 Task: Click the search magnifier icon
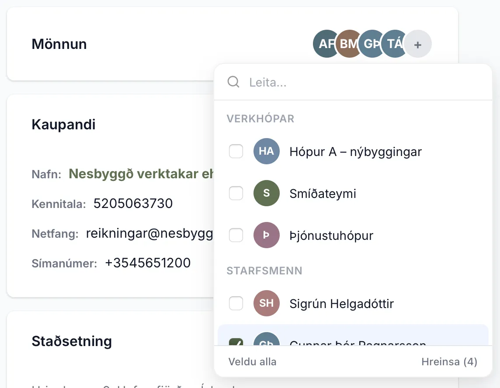233,82
